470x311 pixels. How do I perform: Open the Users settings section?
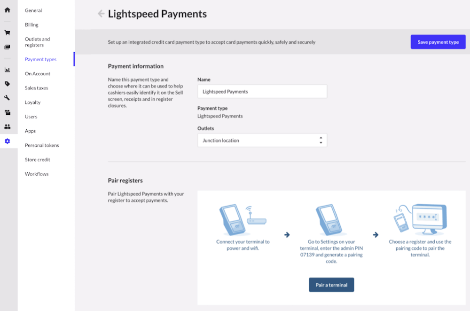(31, 117)
